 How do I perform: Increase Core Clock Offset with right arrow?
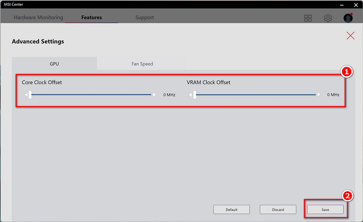click(x=154, y=94)
